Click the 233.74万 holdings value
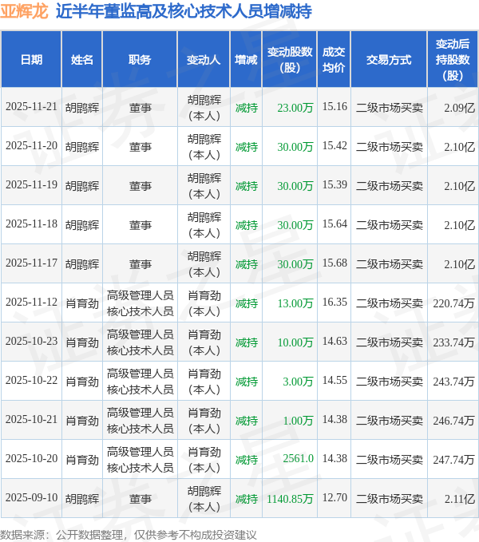Viewport: 479px width, 542px height. coord(453,342)
